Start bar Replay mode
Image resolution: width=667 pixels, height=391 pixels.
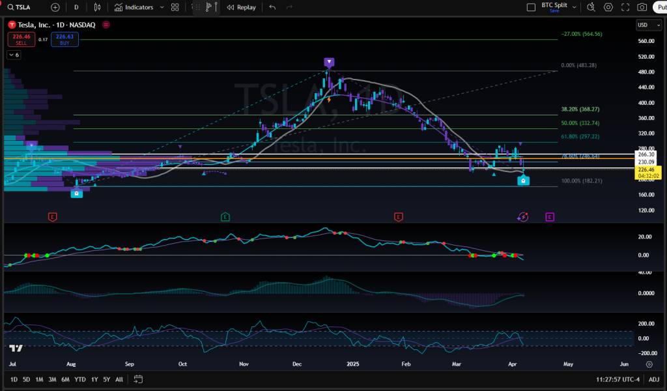click(241, 7)
